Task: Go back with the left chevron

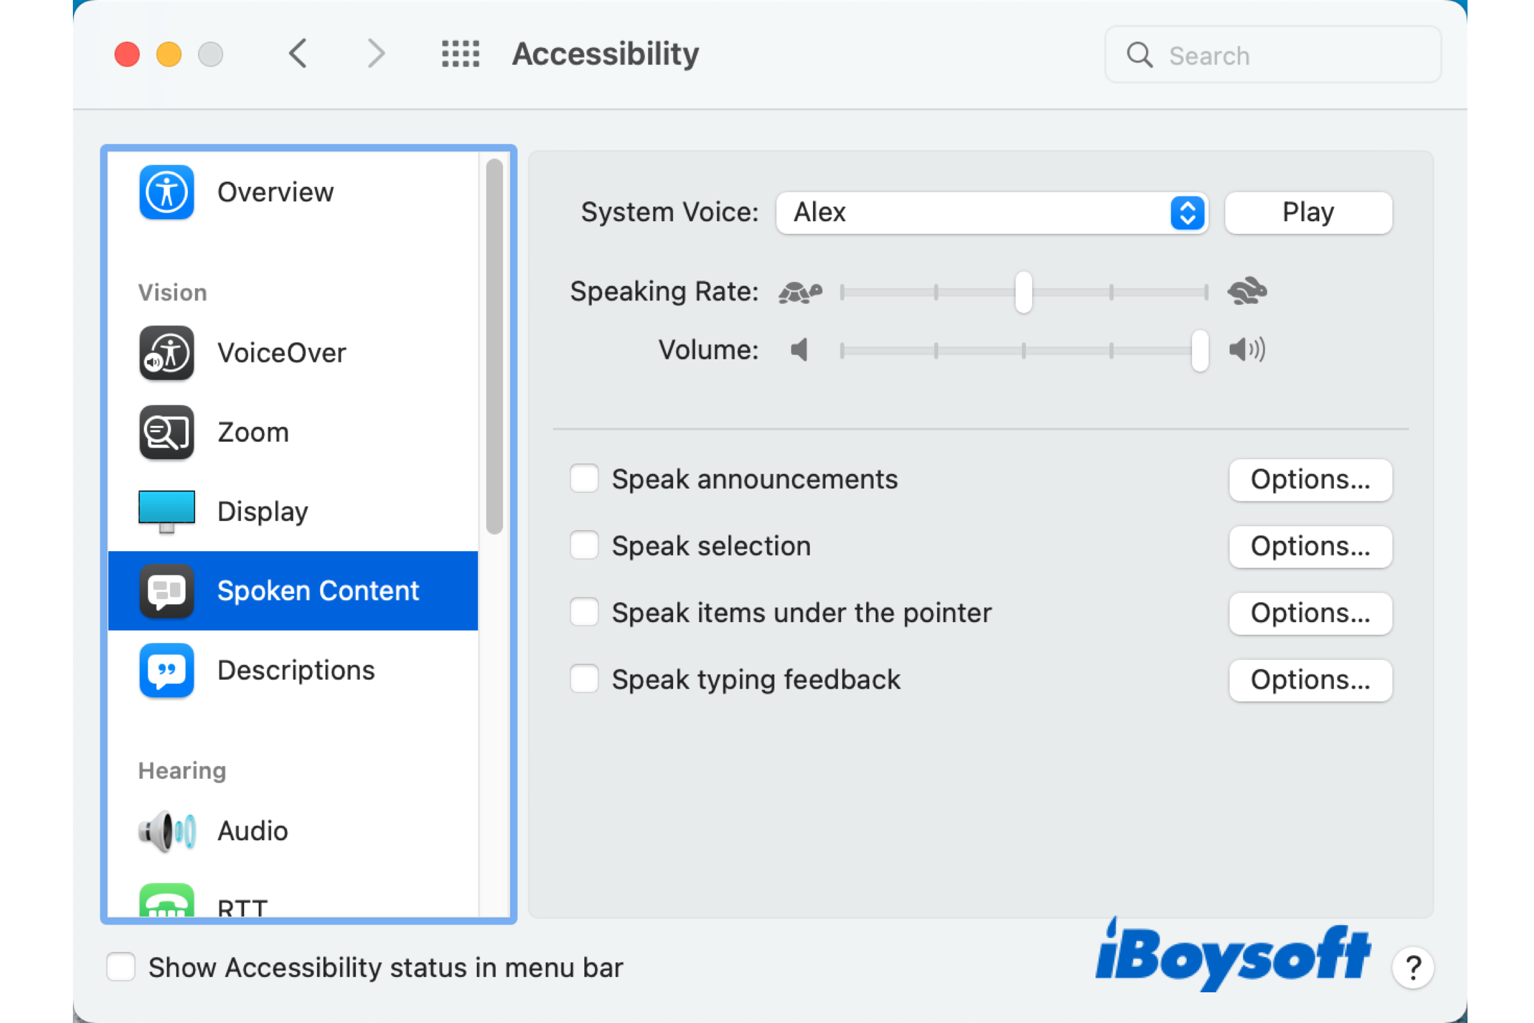Action: 298,54
